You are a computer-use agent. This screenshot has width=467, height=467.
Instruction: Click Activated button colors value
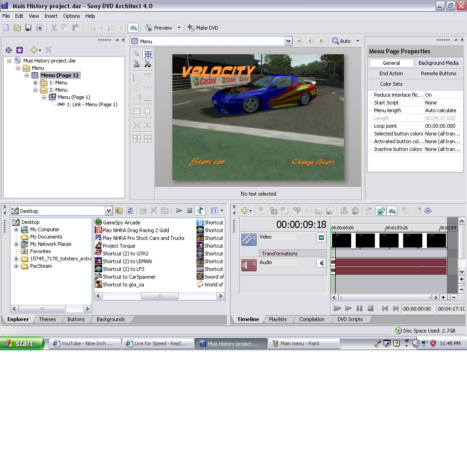[x=443, y=141]
